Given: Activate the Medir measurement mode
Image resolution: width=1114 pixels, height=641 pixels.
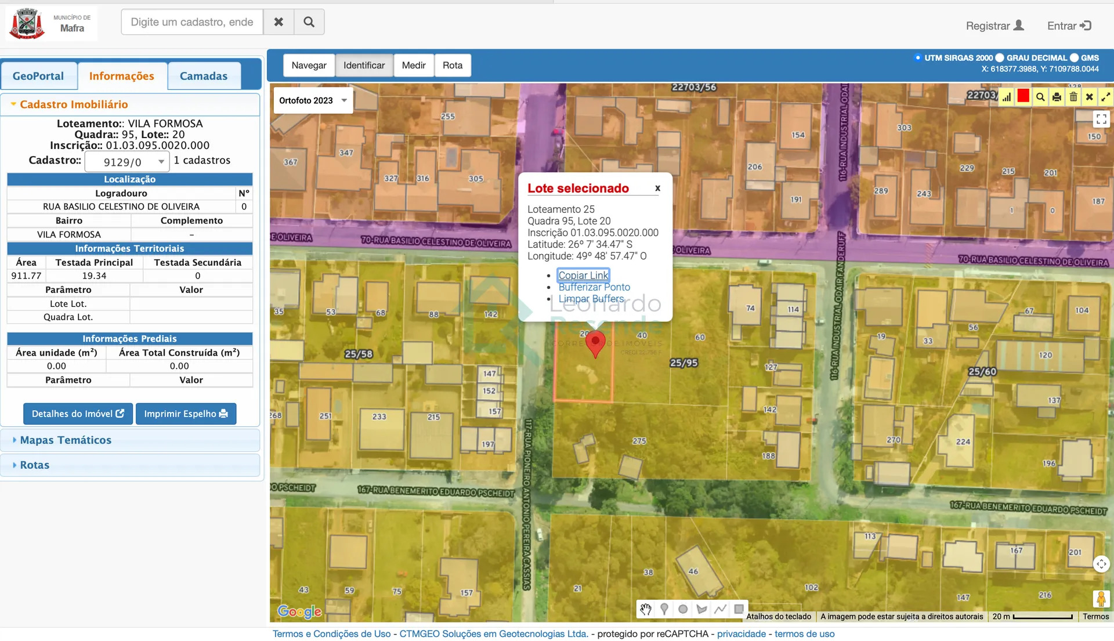Looking at the screenshot, I should (414, 66).
